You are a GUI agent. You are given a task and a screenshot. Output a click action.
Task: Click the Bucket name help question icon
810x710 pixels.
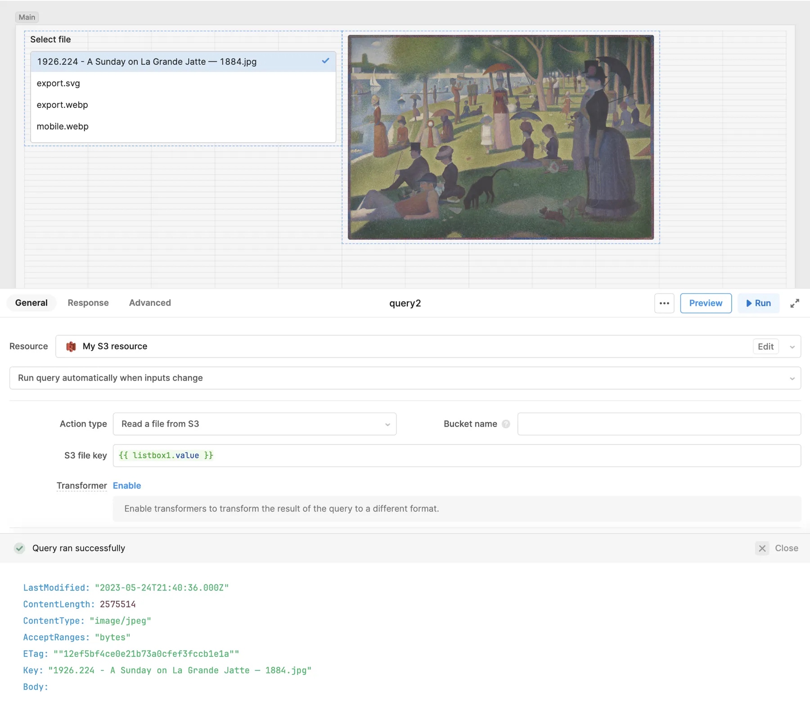(506, 424)
